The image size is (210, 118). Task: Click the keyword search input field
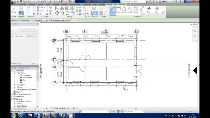134,2
